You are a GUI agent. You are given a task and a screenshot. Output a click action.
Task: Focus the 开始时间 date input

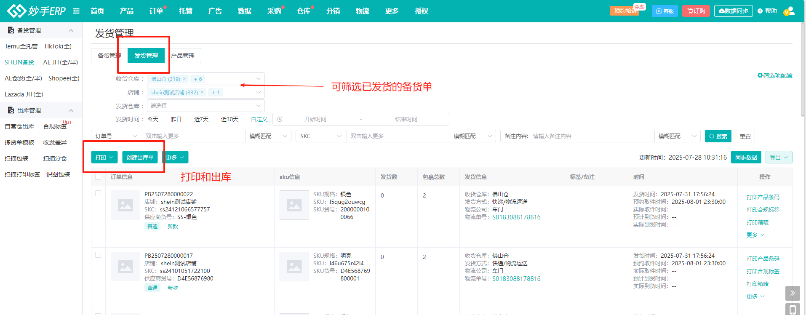(315, 119)
